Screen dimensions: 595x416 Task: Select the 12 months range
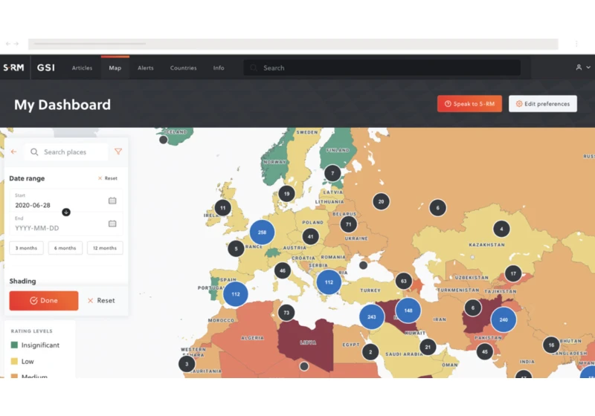(x=105, y=248)
